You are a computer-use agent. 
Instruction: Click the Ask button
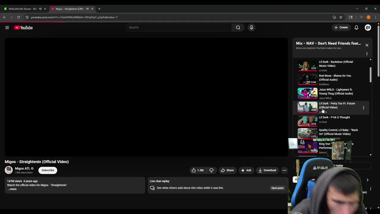tap(246, 170)
